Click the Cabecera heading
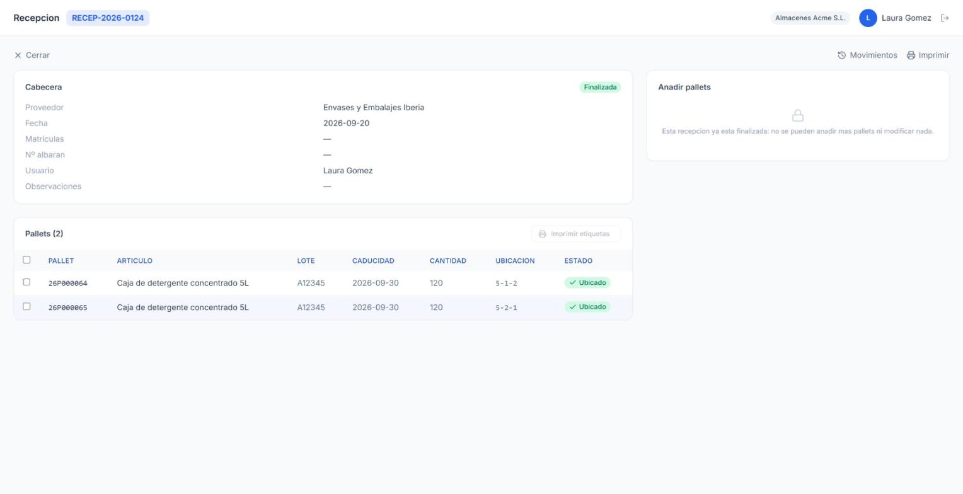The image size is (963, 494). pos(43,88)
